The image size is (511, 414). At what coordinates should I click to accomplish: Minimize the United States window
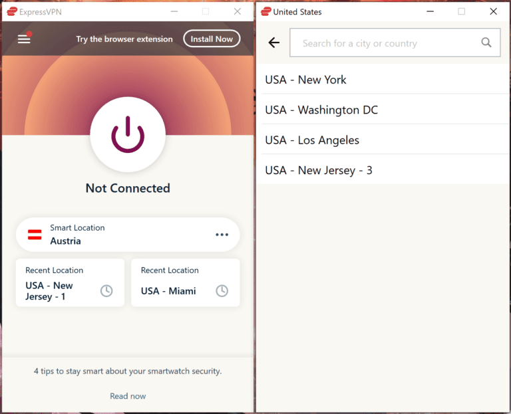coord(430,11)
